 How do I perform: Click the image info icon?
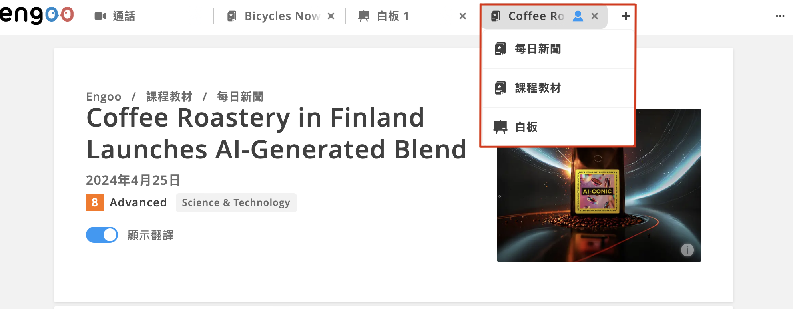tap(687, 250)
